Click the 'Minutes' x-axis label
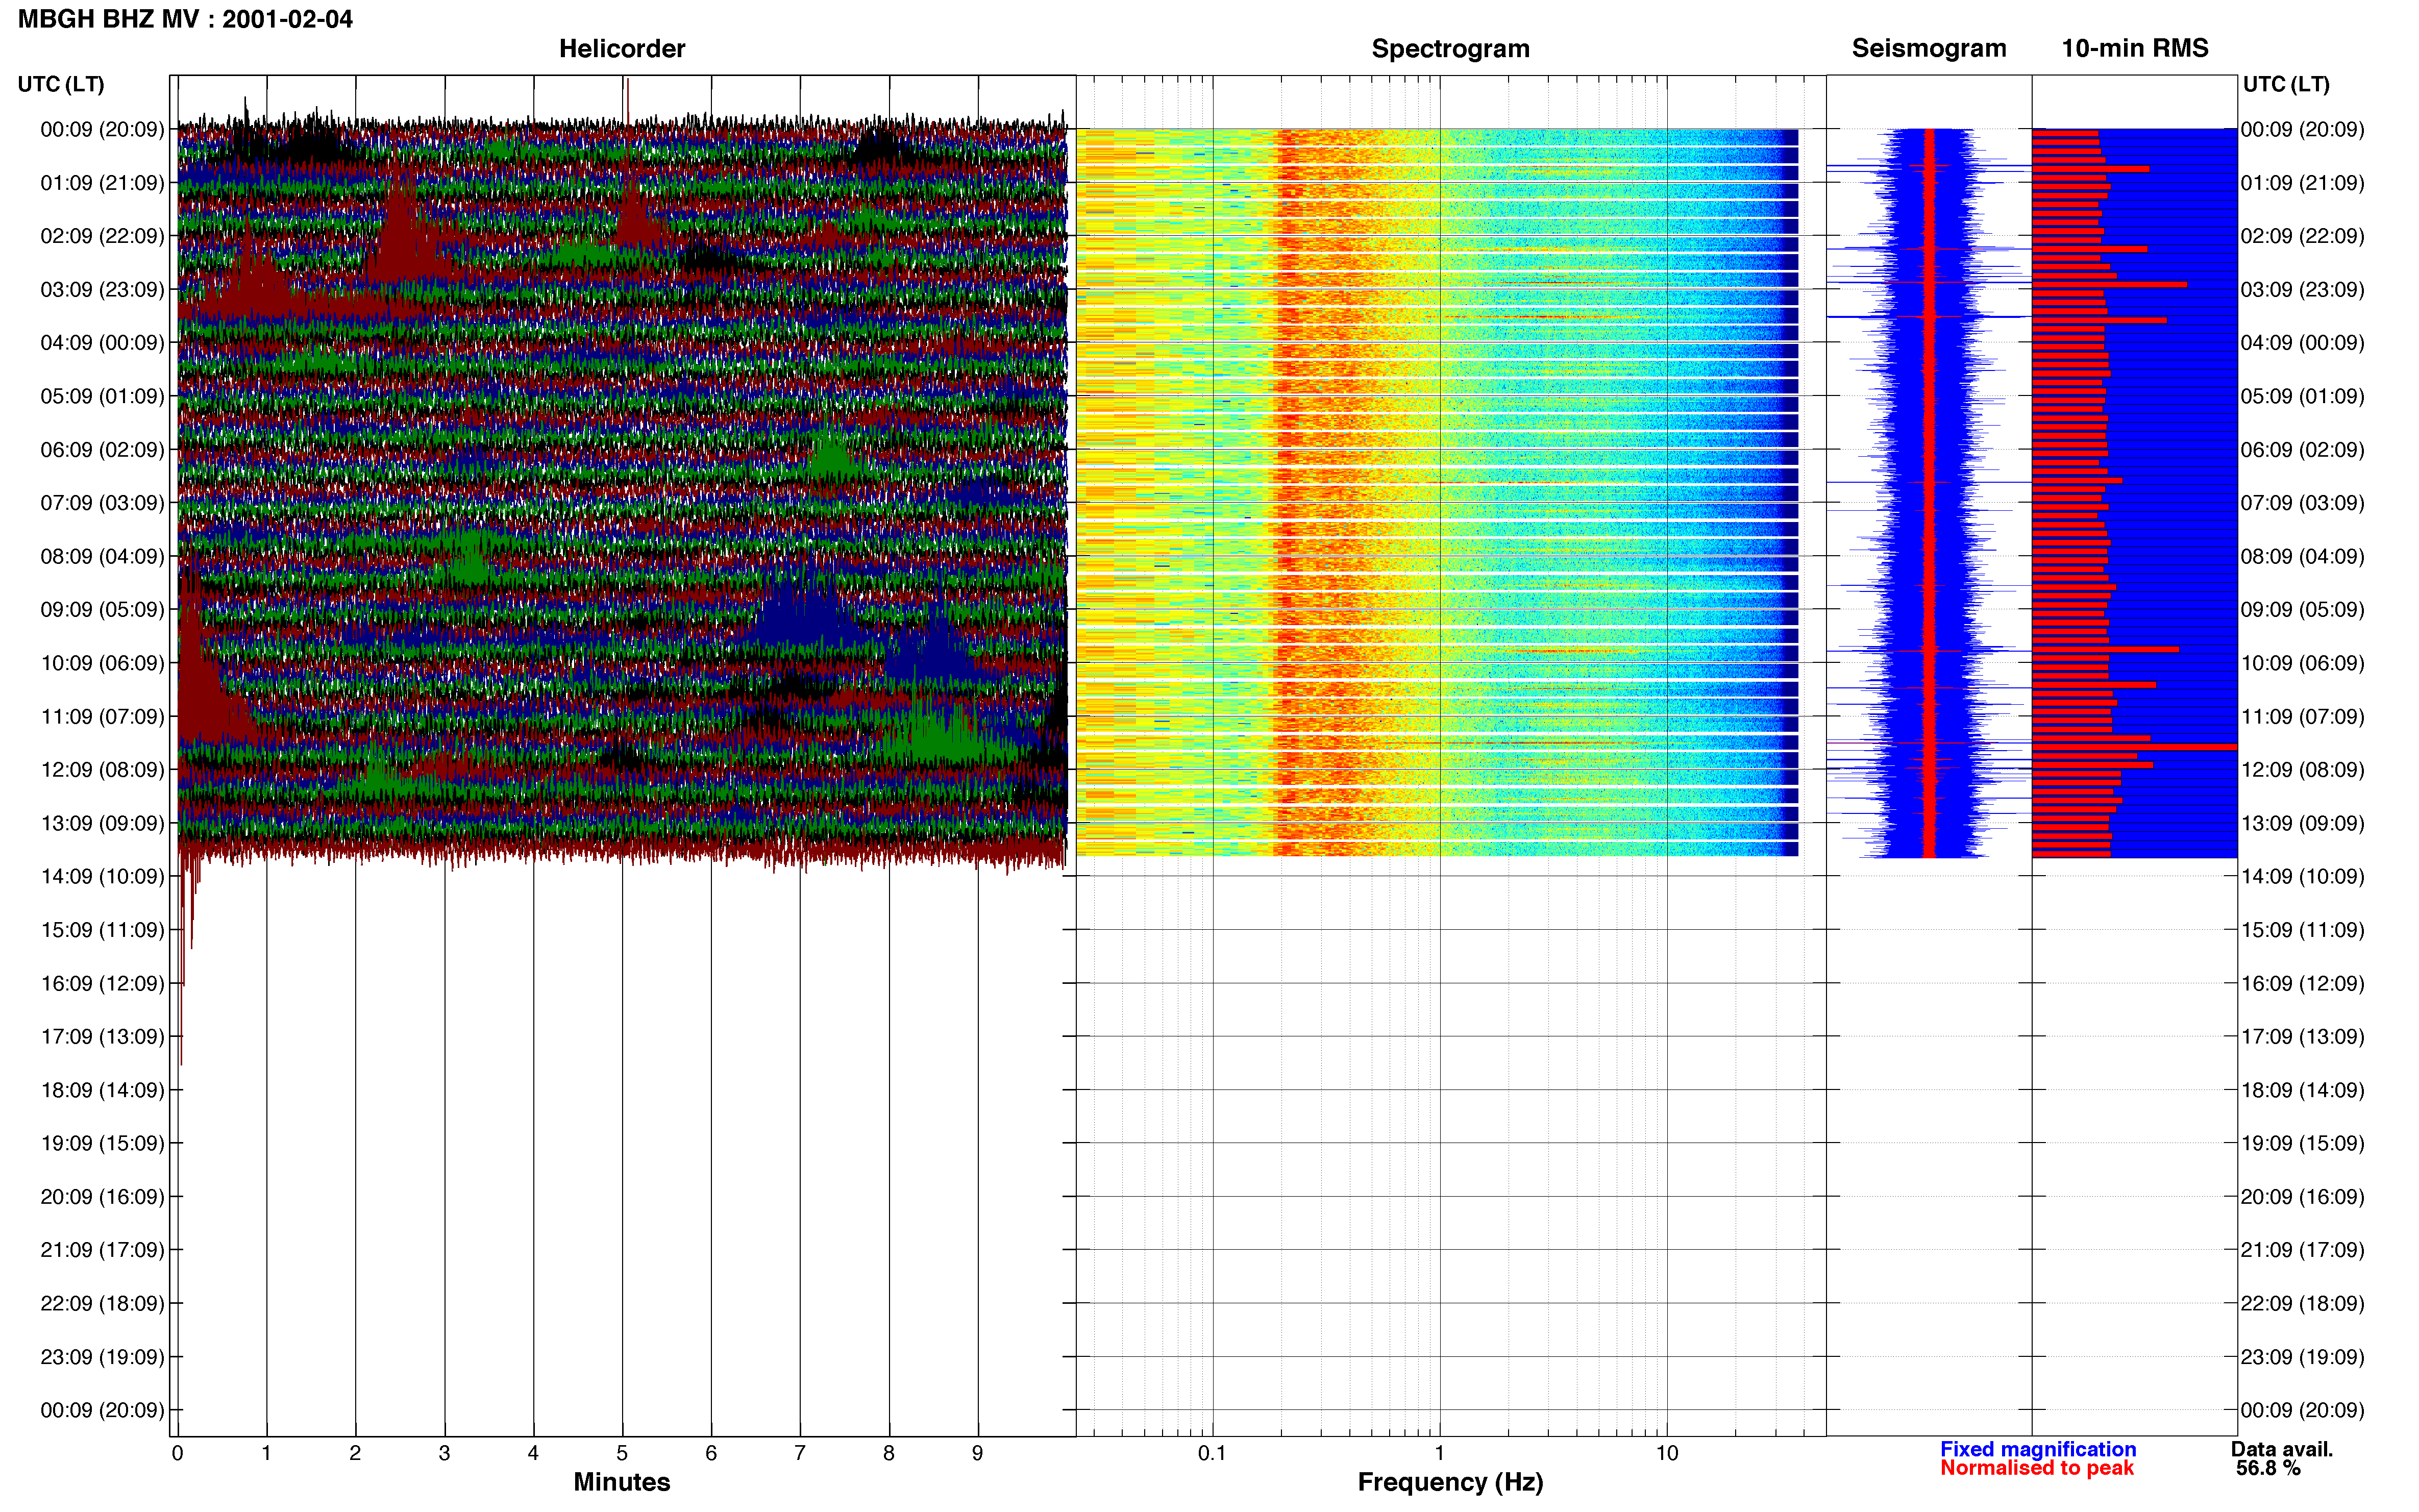The image size is (2419, 1512). (621, 1482)
